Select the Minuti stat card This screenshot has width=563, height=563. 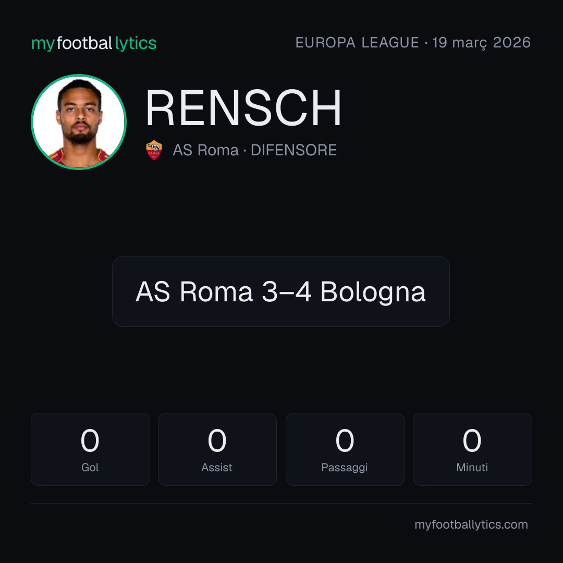tap(472, 449)
